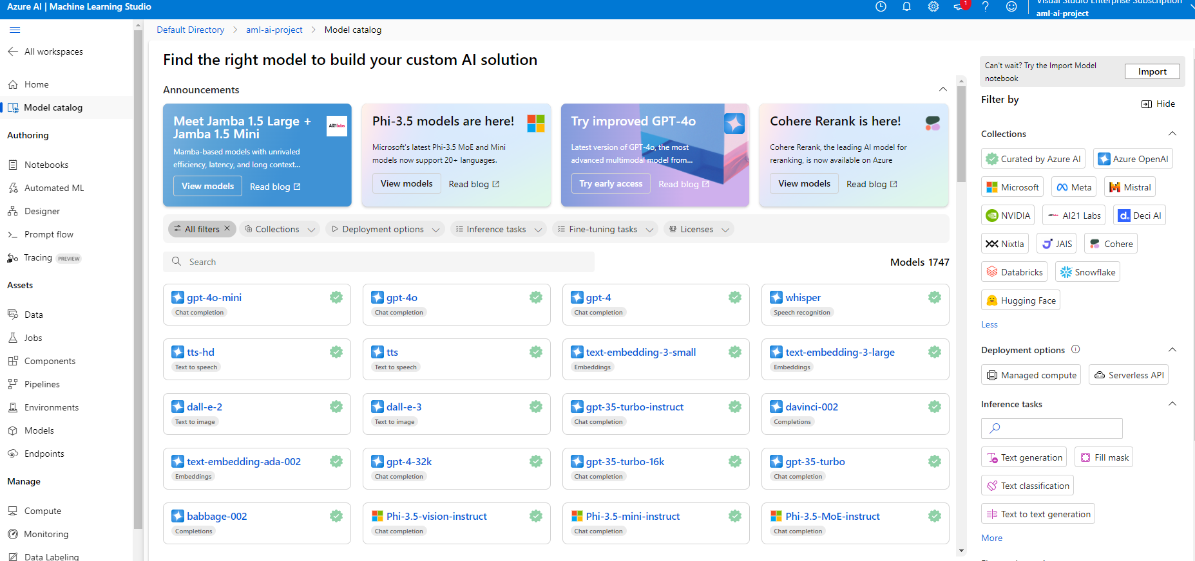1195x561 pixels.
Task: Click the Compute icon in sidebar
Action: coord(13,511)
